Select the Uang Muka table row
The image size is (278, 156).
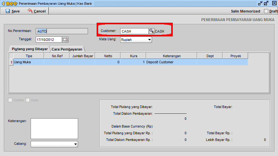click(29, 62)
